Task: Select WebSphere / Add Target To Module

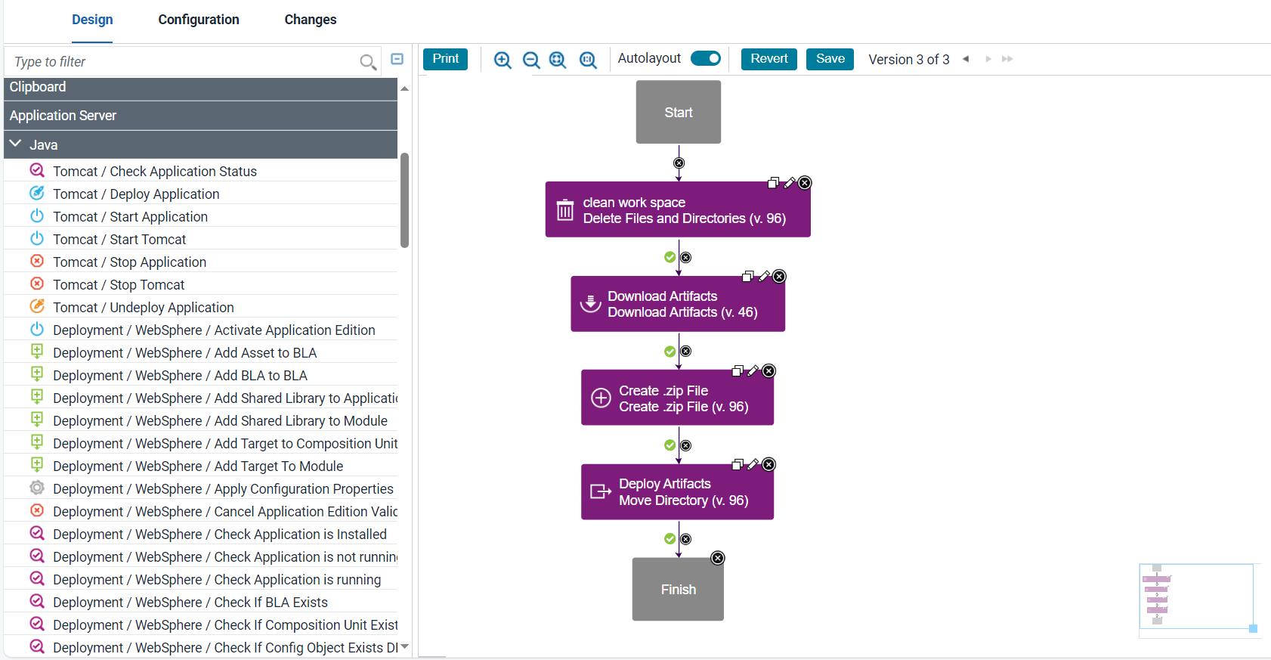Action: [x=198, y=466]
